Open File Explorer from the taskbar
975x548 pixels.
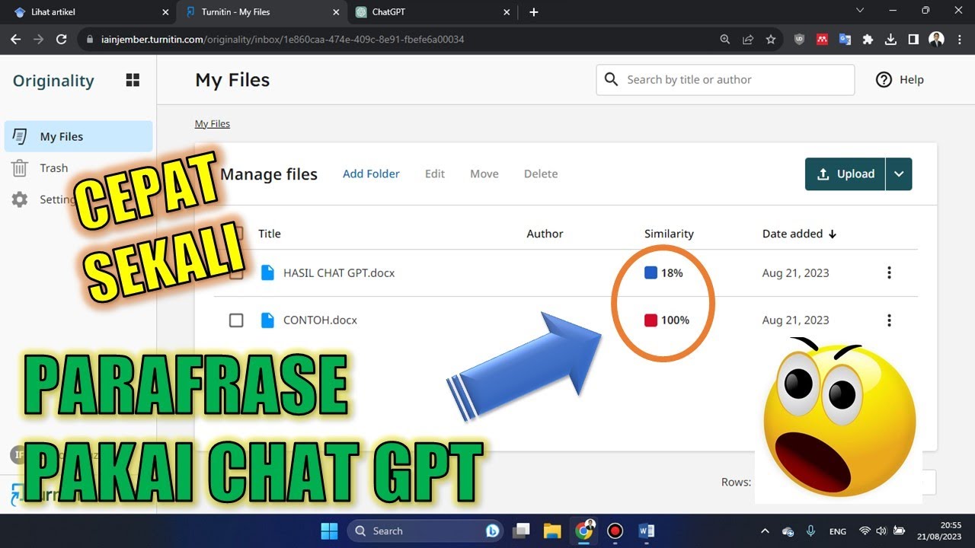coord(552,530)
